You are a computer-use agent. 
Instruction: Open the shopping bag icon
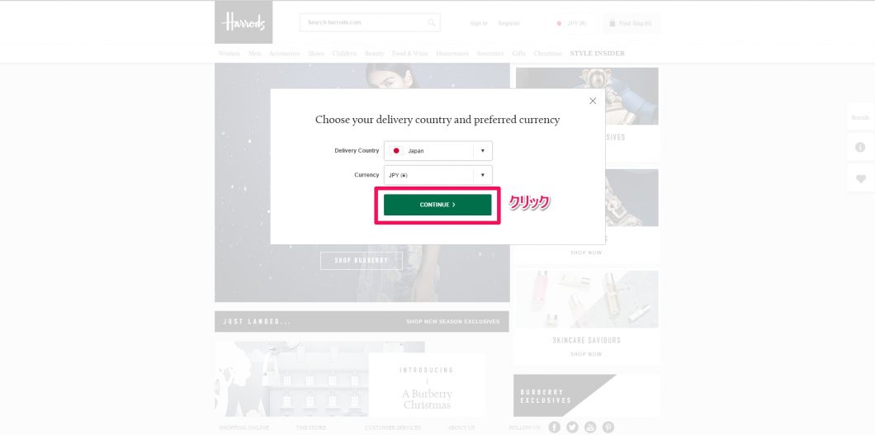tap(612, 23)
